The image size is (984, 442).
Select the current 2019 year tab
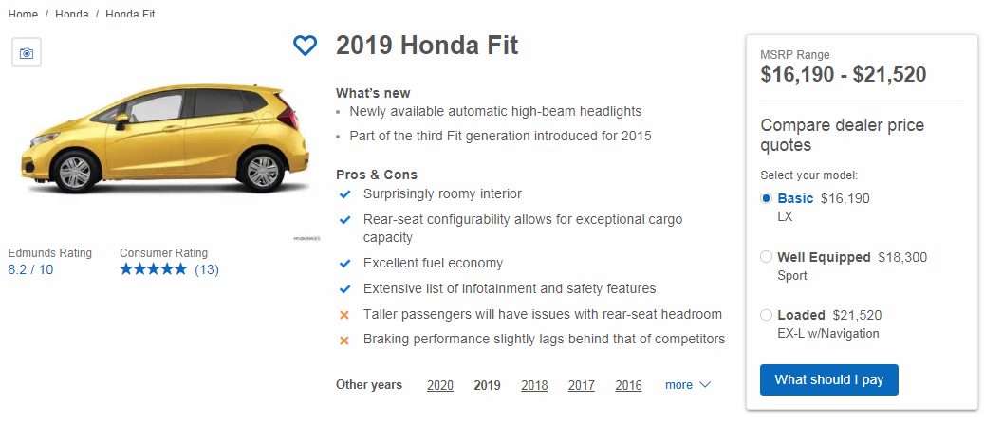click(x=487, y=385)
